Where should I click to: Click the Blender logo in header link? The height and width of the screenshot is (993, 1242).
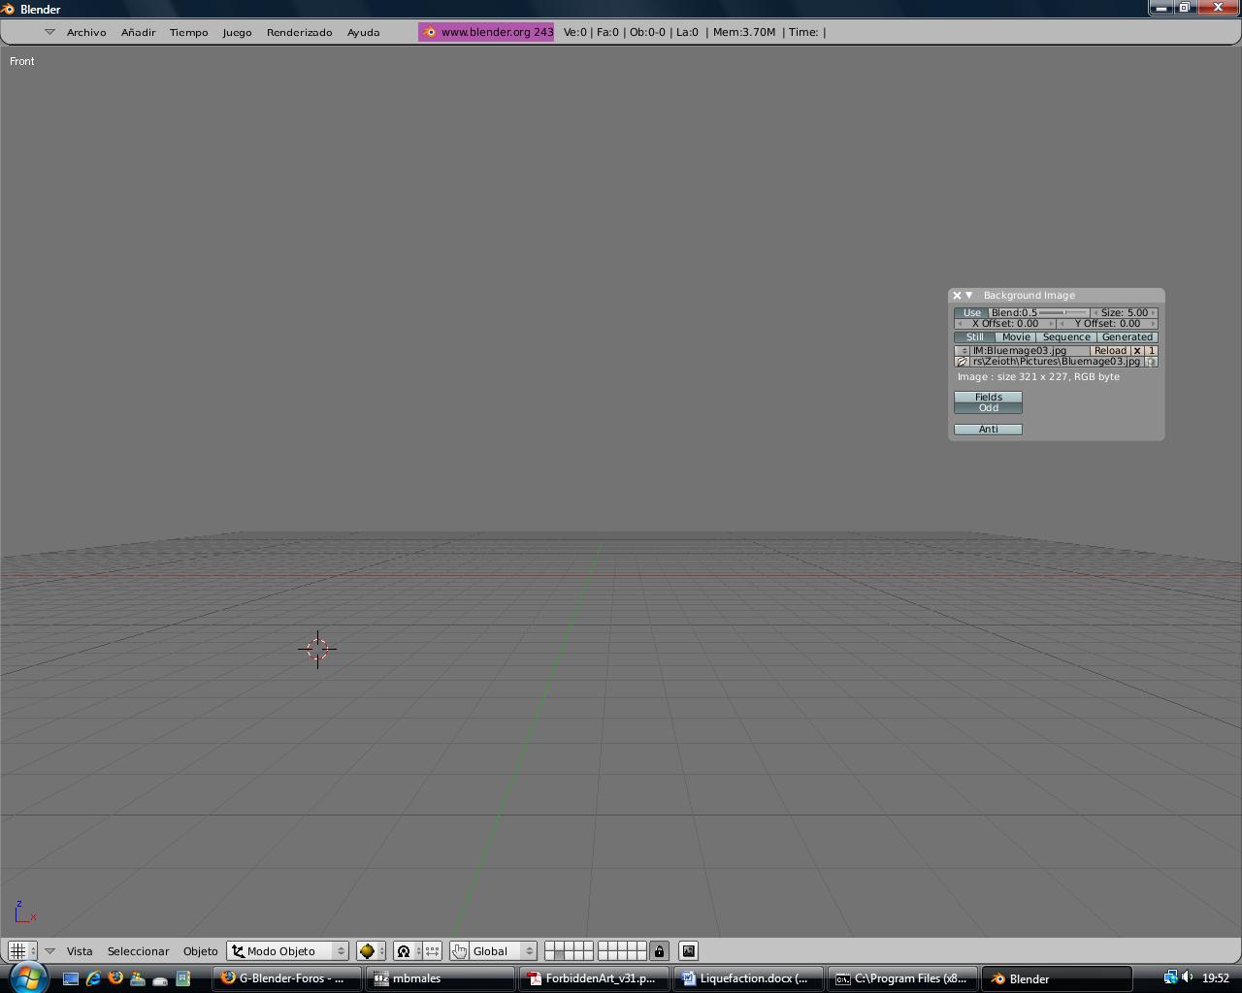430,32
